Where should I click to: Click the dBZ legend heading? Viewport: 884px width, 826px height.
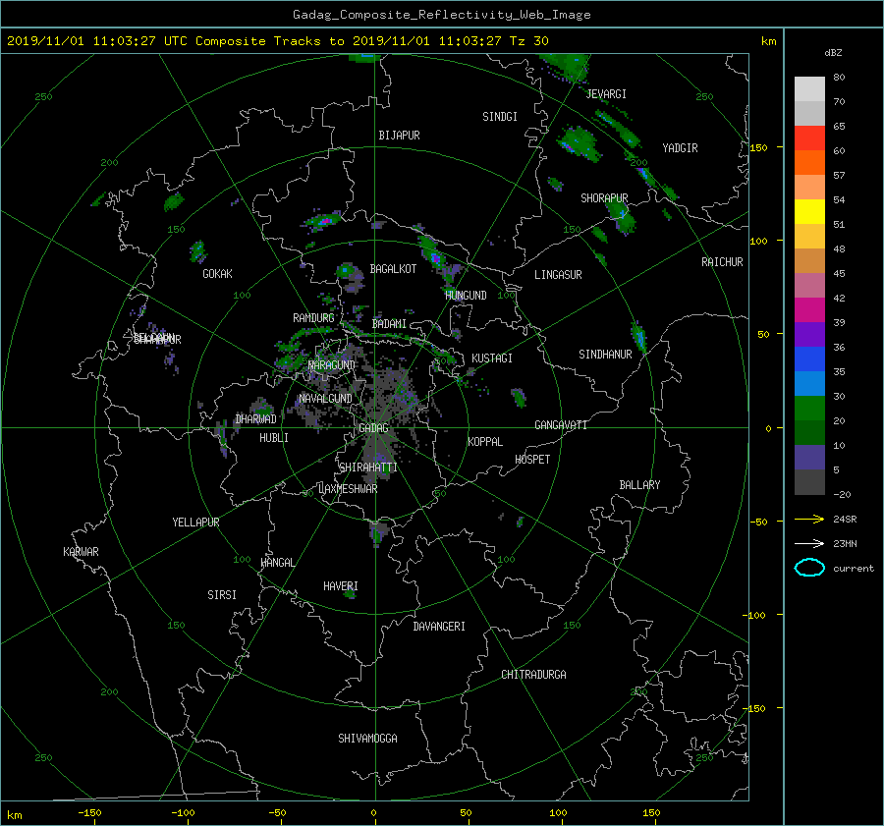coord(833,53)
